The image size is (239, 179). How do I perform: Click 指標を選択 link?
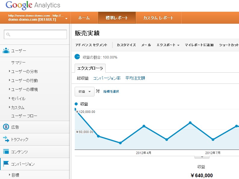coord(111,91)
